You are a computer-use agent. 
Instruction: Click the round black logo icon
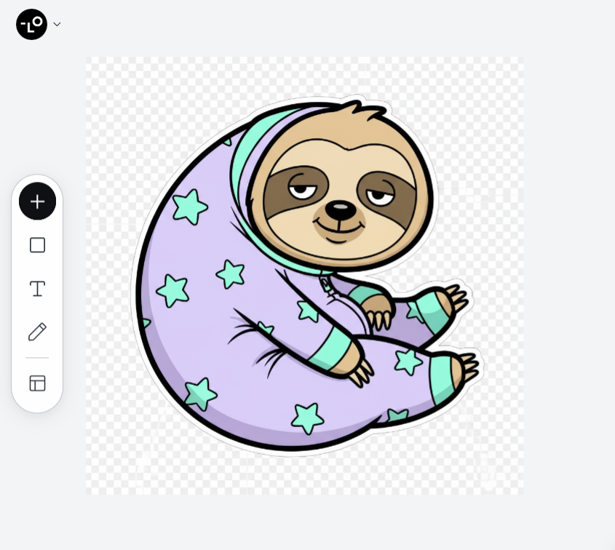(31, 24)
